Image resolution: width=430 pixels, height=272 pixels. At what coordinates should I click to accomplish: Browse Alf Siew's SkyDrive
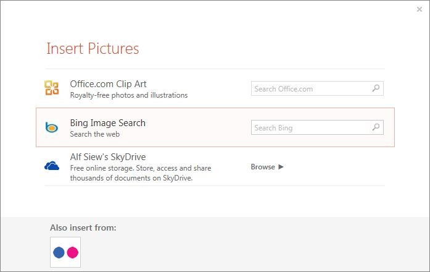(x=267, y=167)
